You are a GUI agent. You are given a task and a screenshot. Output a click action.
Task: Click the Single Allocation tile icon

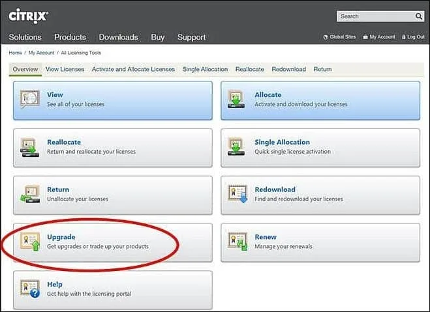click(x=236, y=147)
